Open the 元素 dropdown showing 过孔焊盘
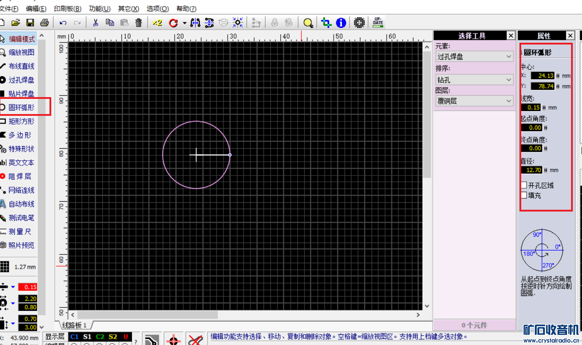 (x=474, y=56)
